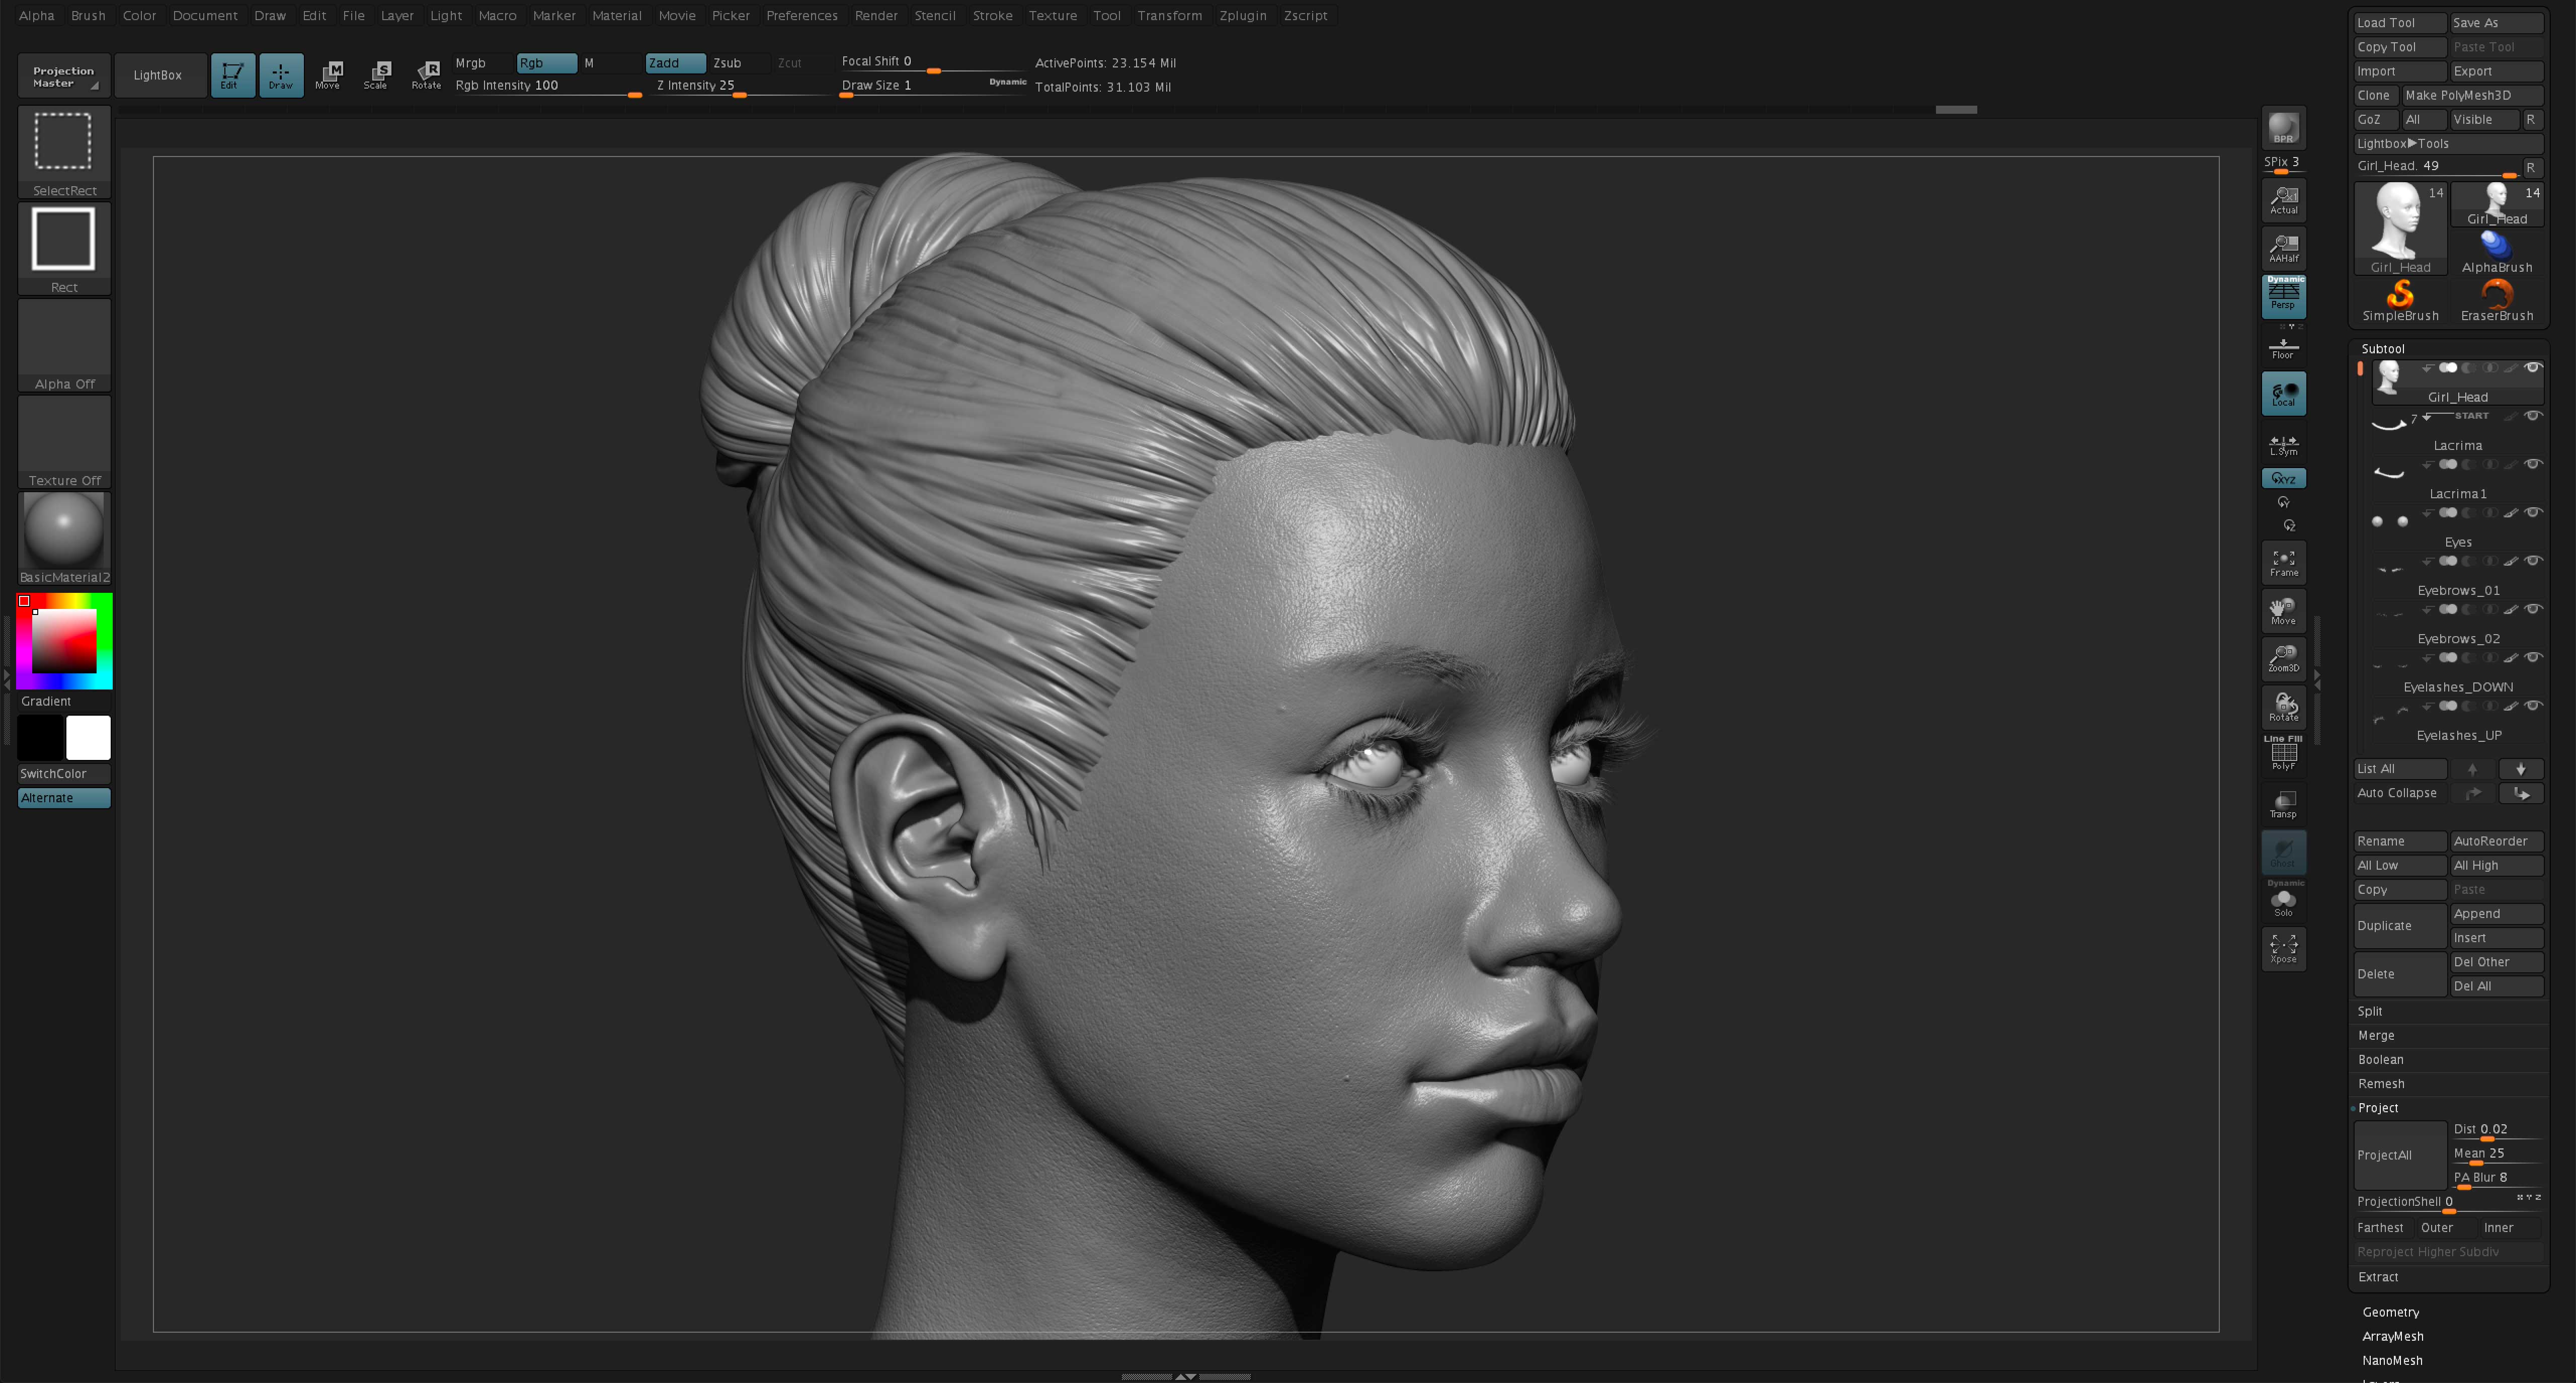Frame the mesh in viewport
The height and width of the screenshot is (1383, 2576).
2283,563
